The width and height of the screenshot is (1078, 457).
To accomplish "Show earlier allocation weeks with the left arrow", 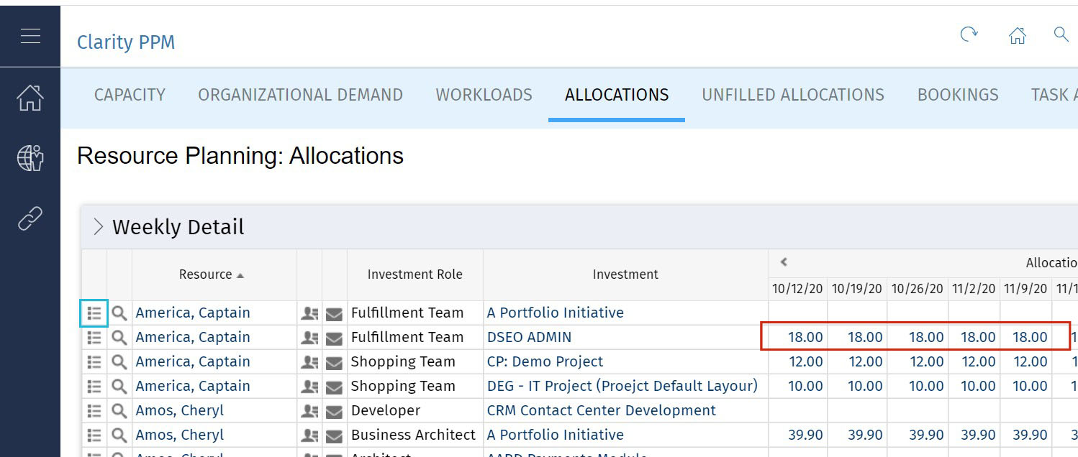I will coord(784,262).
